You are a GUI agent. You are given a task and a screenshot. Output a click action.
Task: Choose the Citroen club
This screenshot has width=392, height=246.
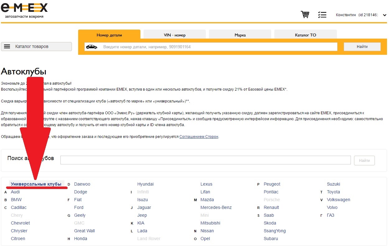(x=18, y=239)
